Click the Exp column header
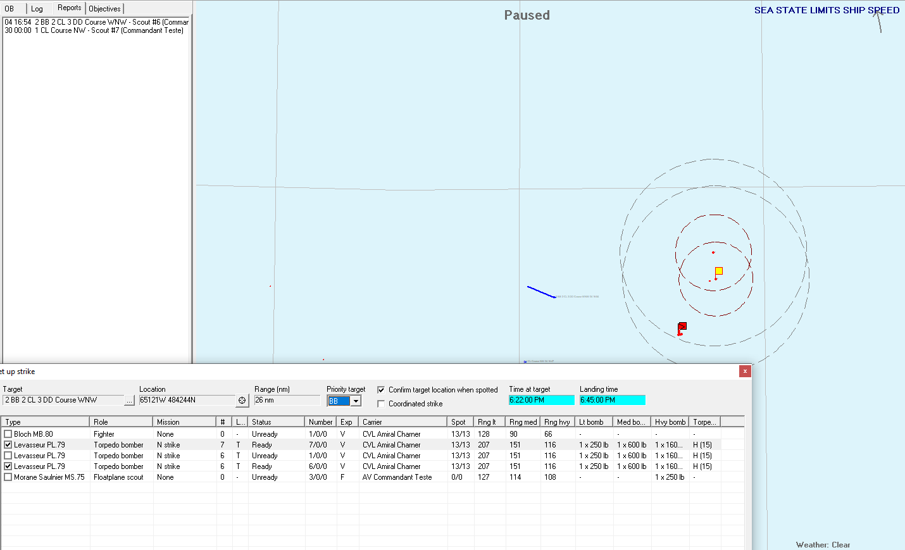 pos(347,422)
